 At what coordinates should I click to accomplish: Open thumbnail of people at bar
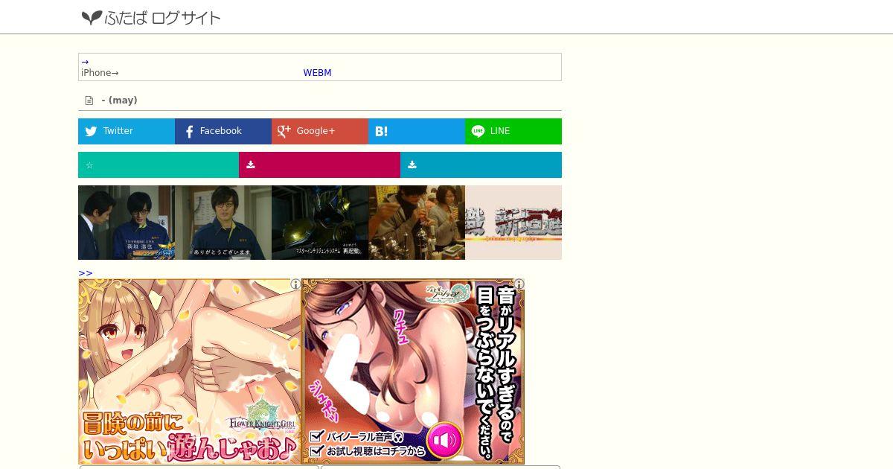(417, 223)
